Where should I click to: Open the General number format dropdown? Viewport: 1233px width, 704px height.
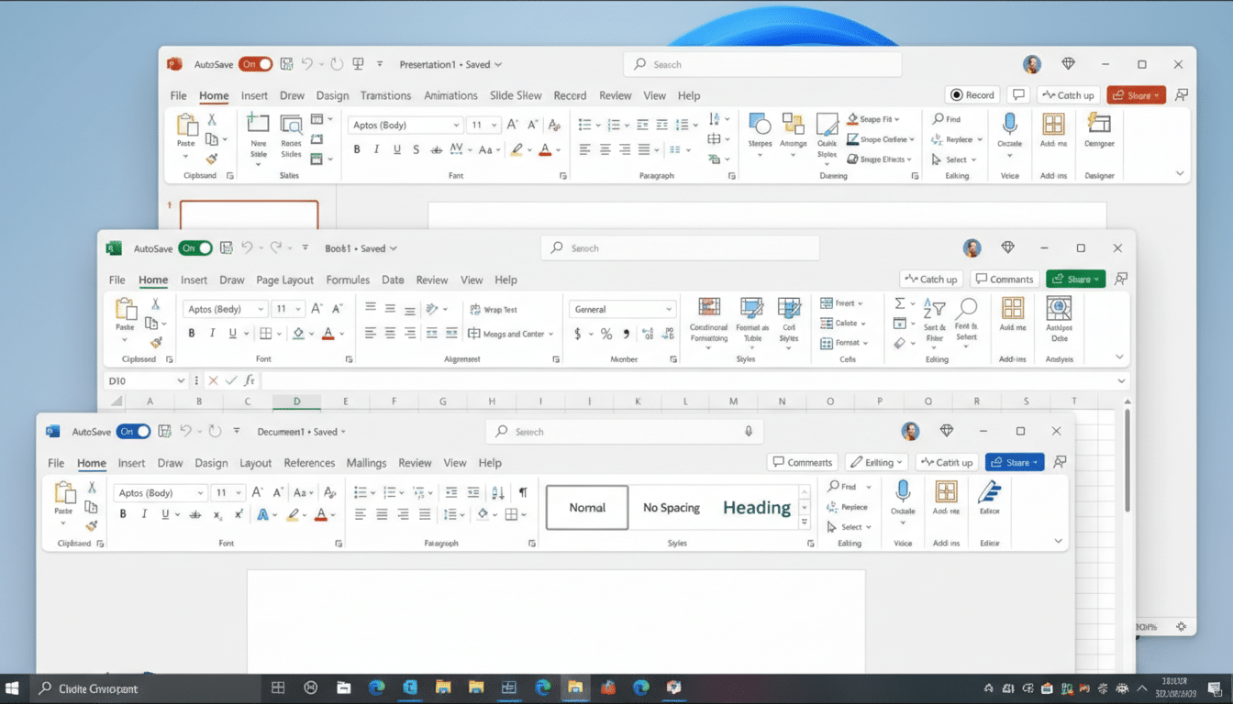point(667,308)
